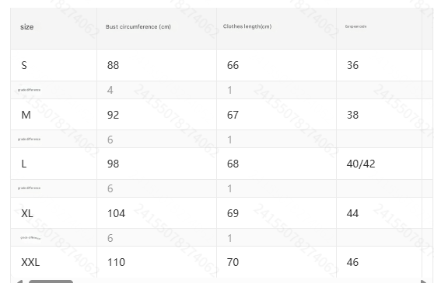Select the 'European code' column header
This screenshot has width=434, height=283.
tap(355, 26)
